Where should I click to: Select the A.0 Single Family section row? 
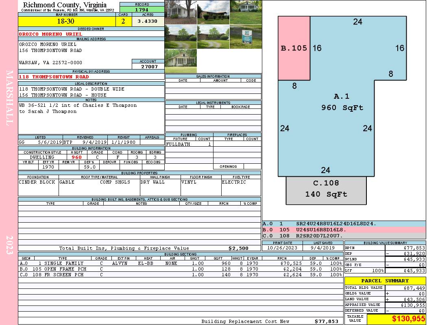pos(181,263)
